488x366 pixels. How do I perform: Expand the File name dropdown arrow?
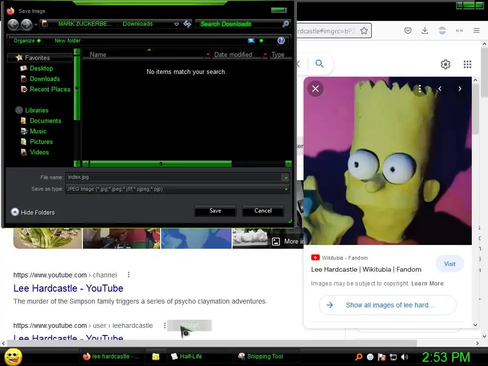pyautogui.click(x=286, y=177)
